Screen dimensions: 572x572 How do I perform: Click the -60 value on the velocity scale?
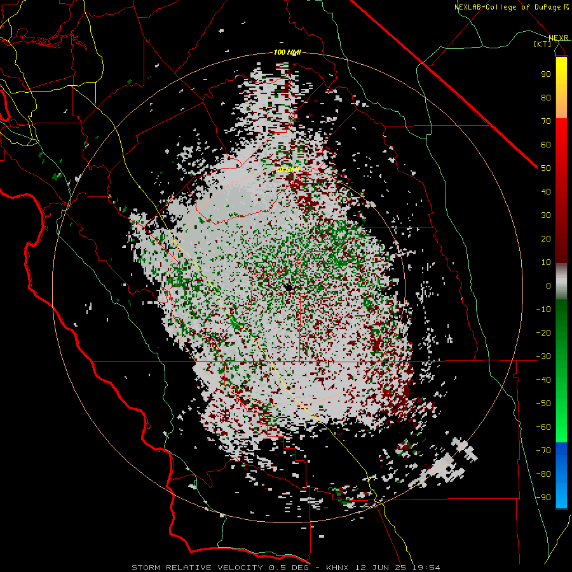pyautogui.click(x=543, y=427)
